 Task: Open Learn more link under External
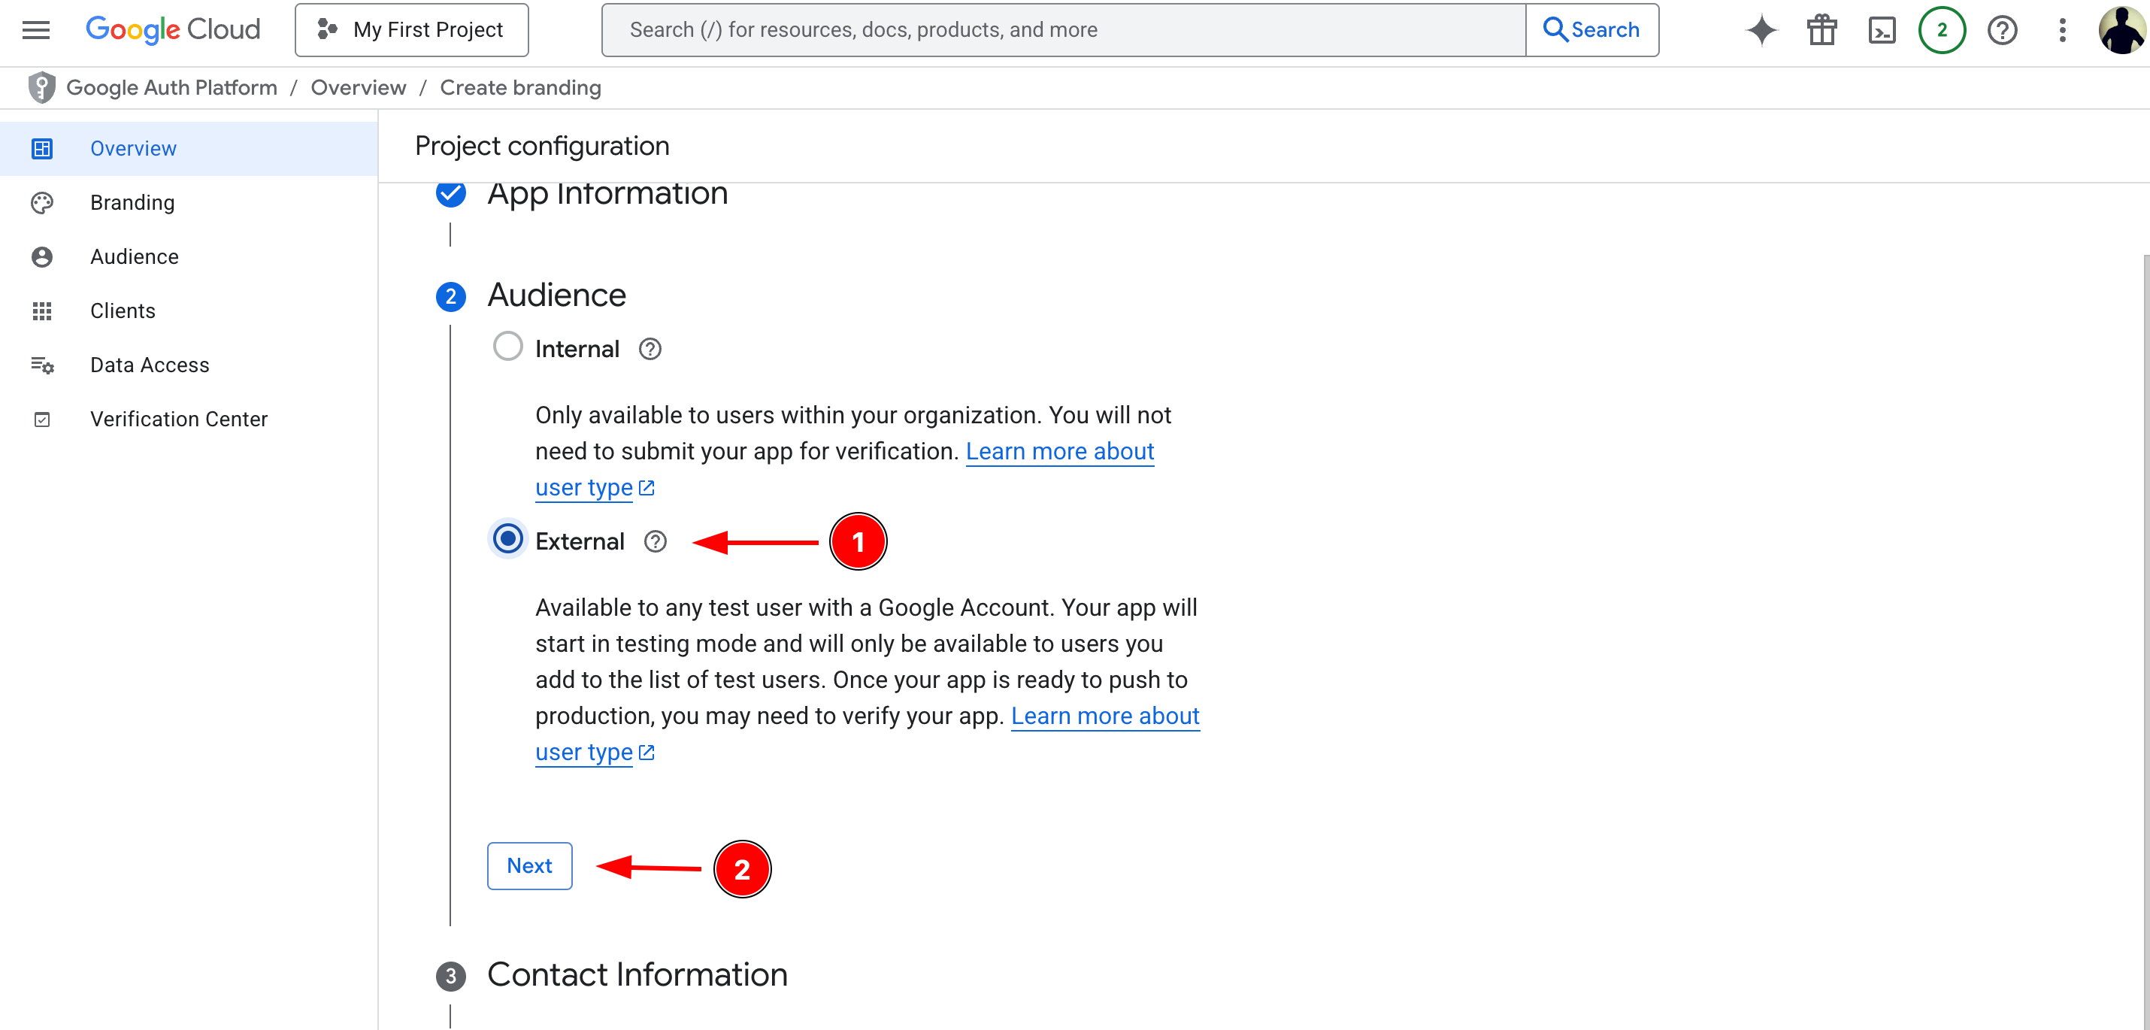pyautogui.click(x=1105, y=716)
